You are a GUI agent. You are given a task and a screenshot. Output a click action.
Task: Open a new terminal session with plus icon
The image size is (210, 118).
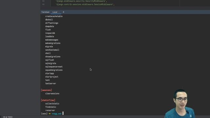[x=63, y=12]
